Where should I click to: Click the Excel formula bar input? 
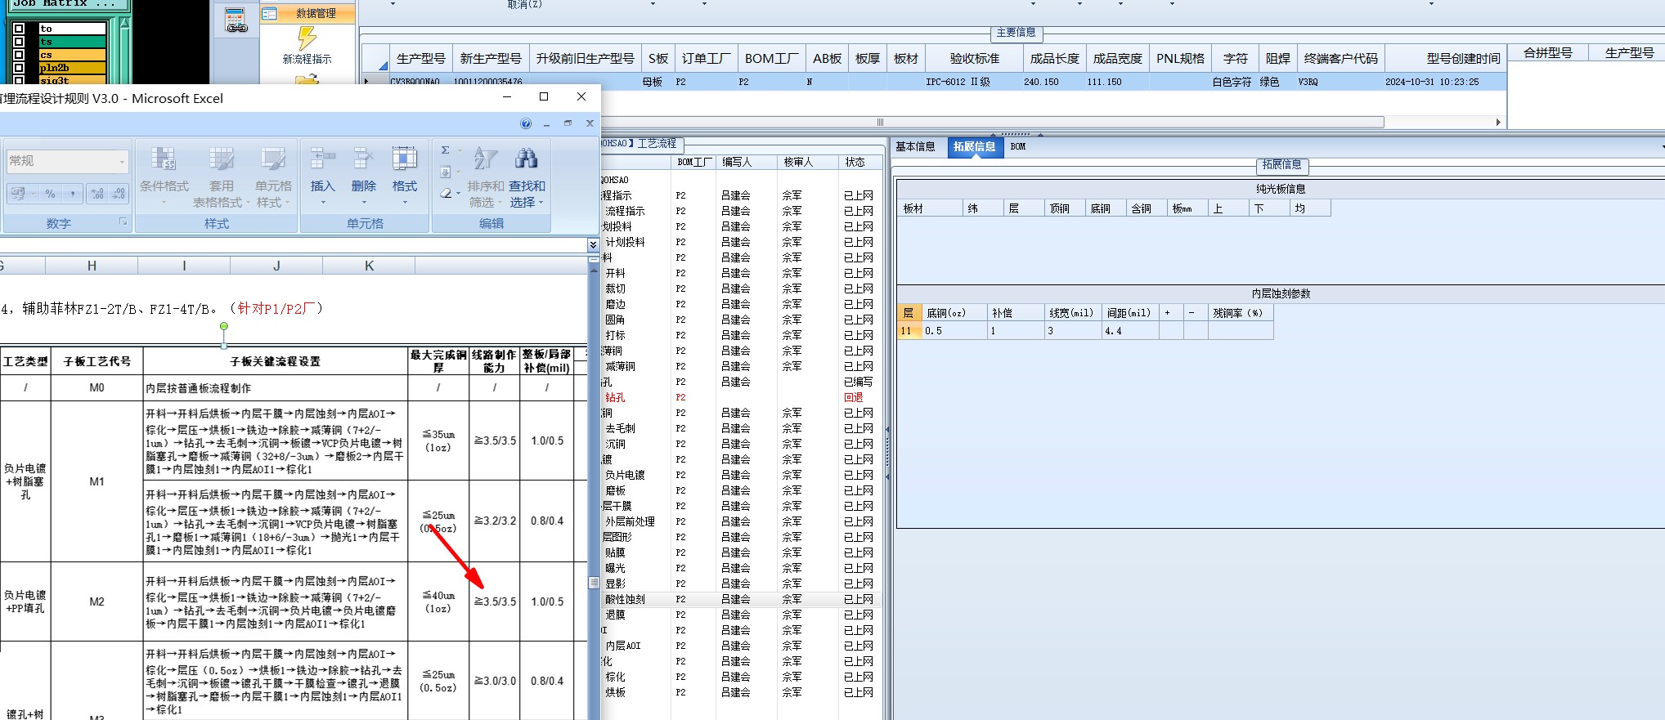pos(293,245)
